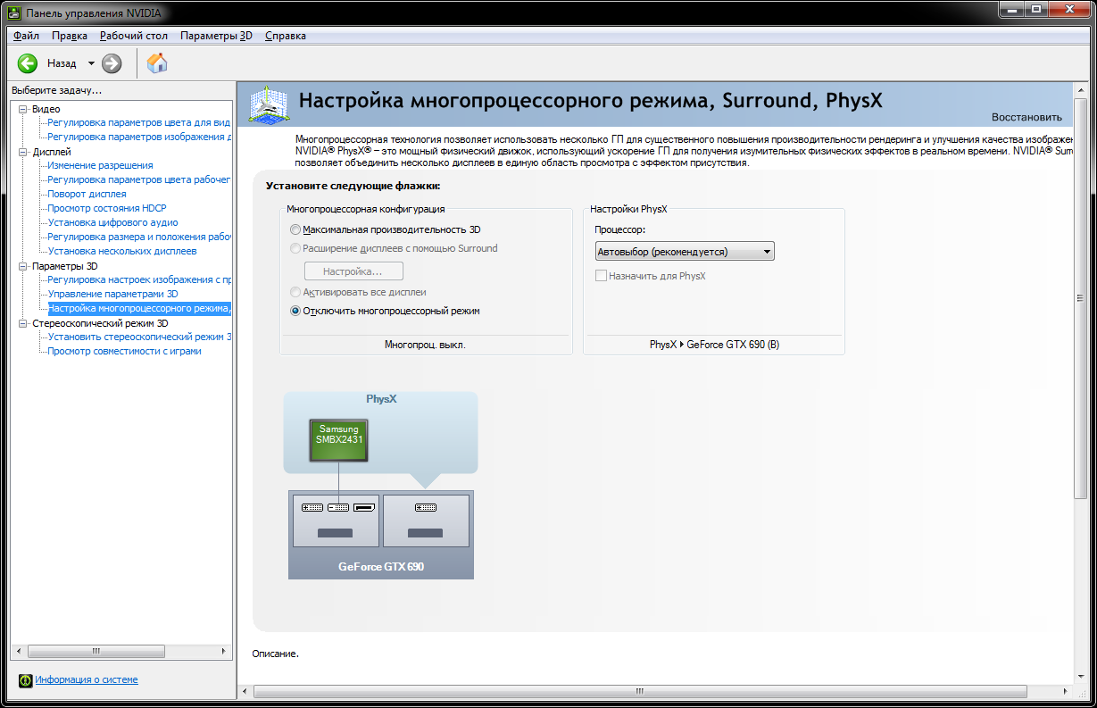This screenshot has width=1097, height=708.
Task: Select 'Отключить многопроцессорный режим' radio button
Action: pos(295,311)
